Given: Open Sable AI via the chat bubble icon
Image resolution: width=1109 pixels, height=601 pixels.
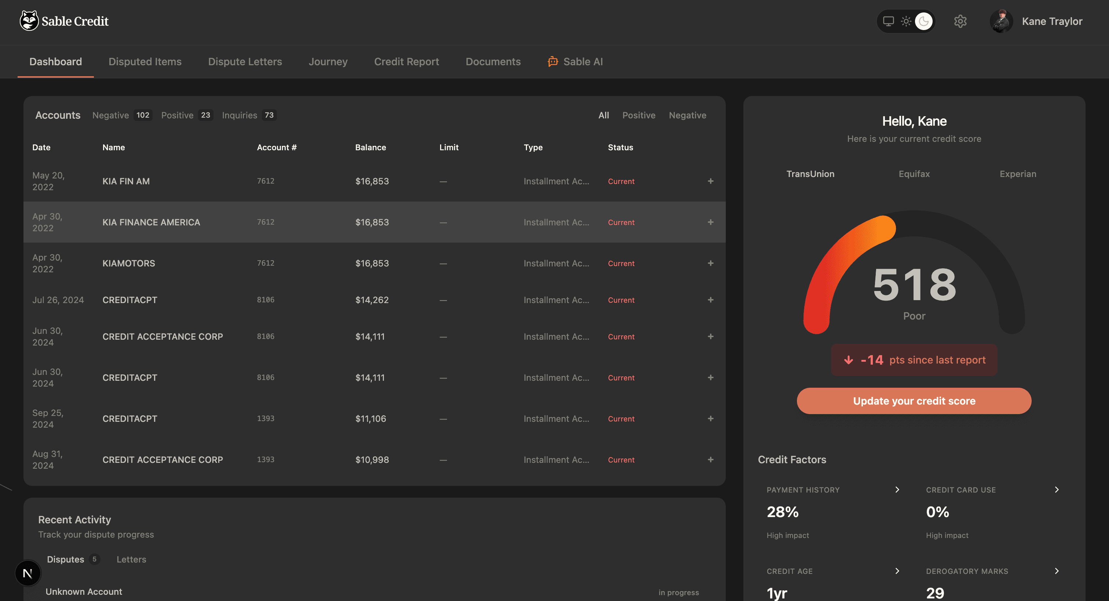Looking at the screenshot, I should 552,62.
